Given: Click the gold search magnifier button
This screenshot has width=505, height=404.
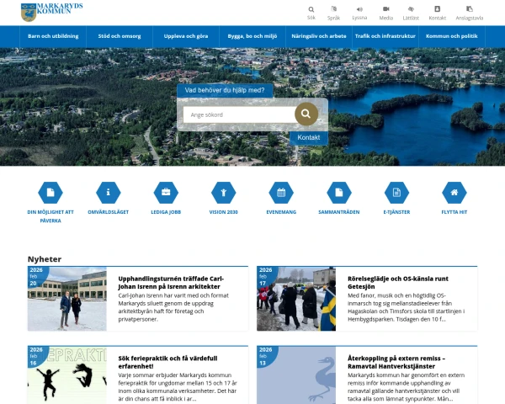Looking at the screenshot, I should pyautogui.click(x=306, y=114).
